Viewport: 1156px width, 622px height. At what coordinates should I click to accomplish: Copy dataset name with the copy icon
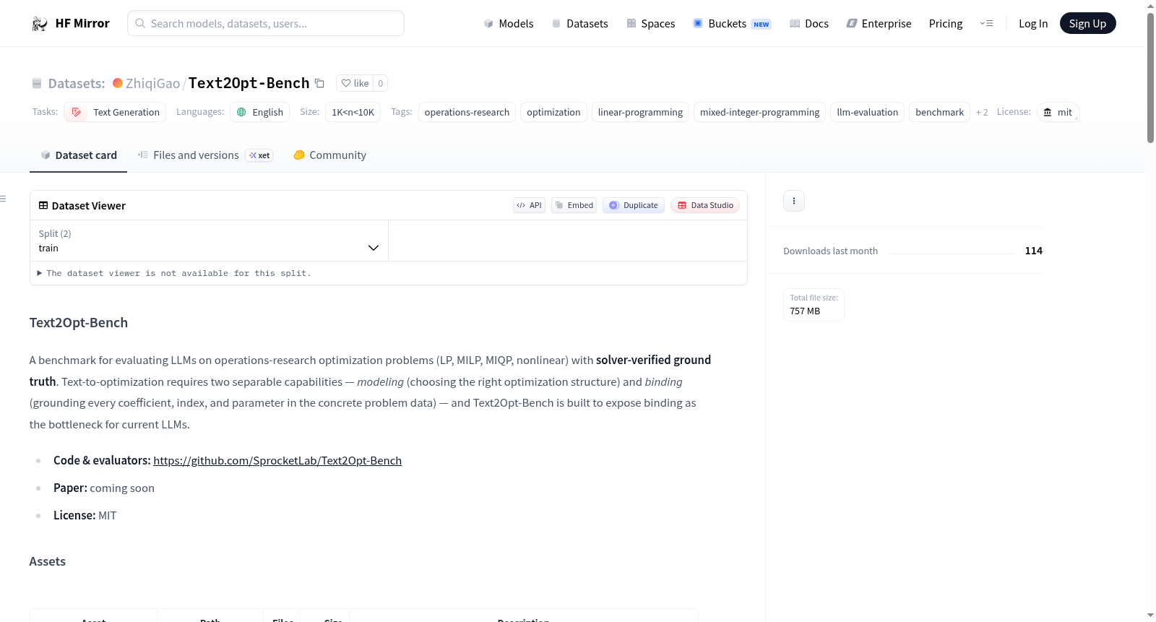point(319,83)
